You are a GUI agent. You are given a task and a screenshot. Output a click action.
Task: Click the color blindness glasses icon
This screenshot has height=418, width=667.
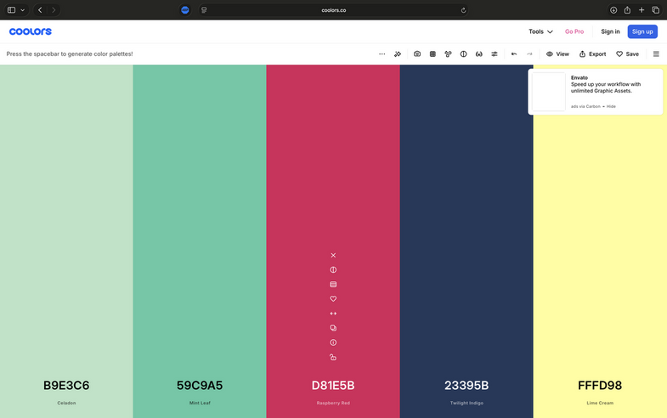click(479, 54)
